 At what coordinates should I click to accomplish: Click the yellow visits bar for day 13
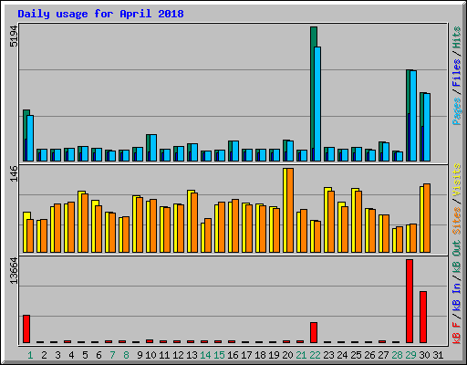(x=189, y=221)
